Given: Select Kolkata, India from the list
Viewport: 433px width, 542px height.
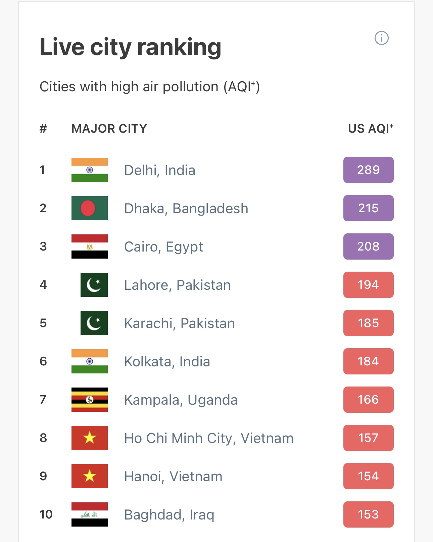Looking at the screenshot, I should point(167,362).
